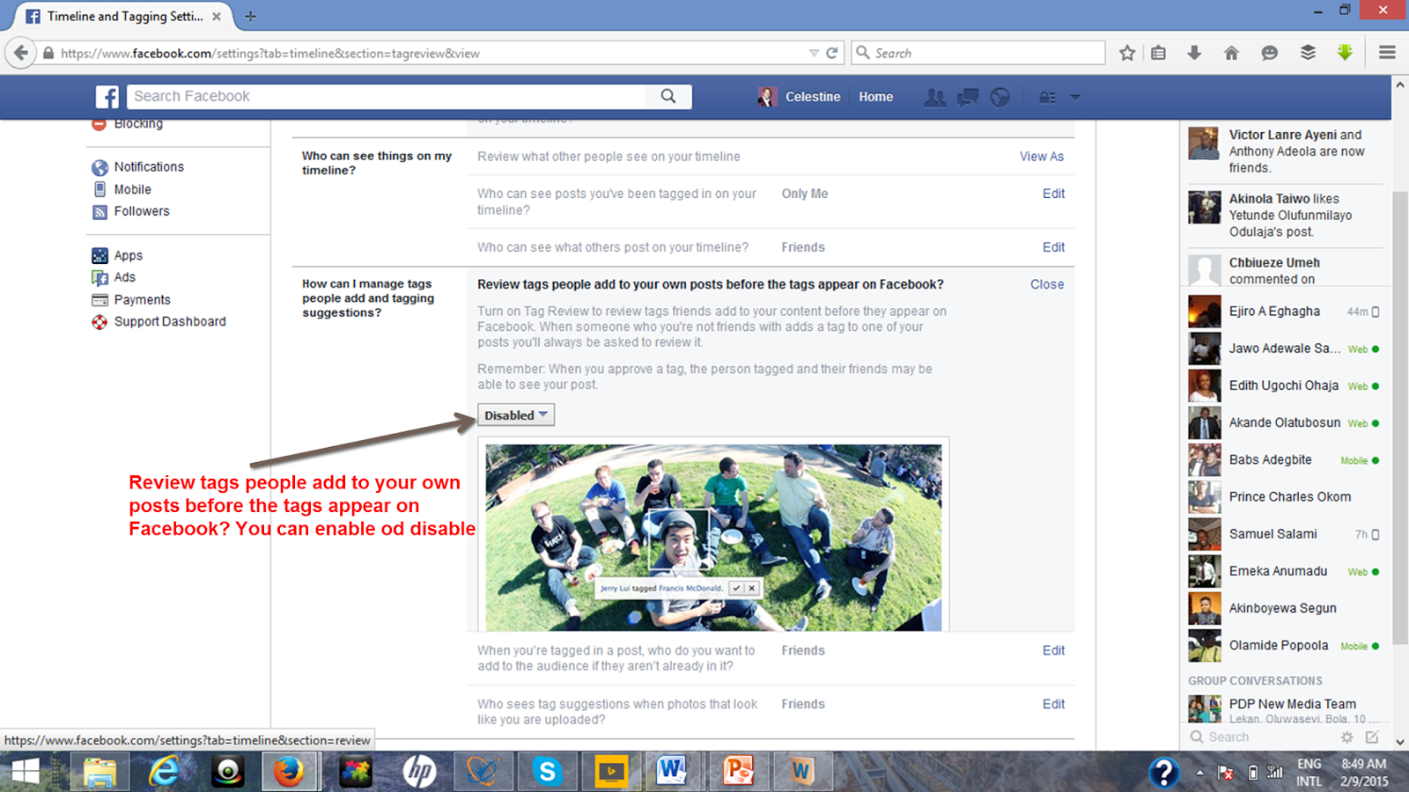Click the stacked layers icon in Firefox toolbar
This screenshot has height=792, width=1409.
[1308, 53]
